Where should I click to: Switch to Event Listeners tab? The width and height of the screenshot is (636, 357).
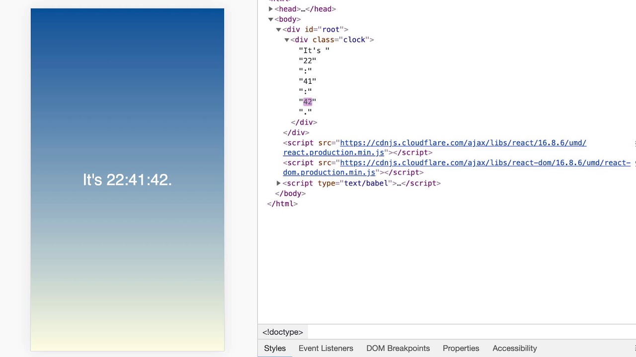pos(326,348)
